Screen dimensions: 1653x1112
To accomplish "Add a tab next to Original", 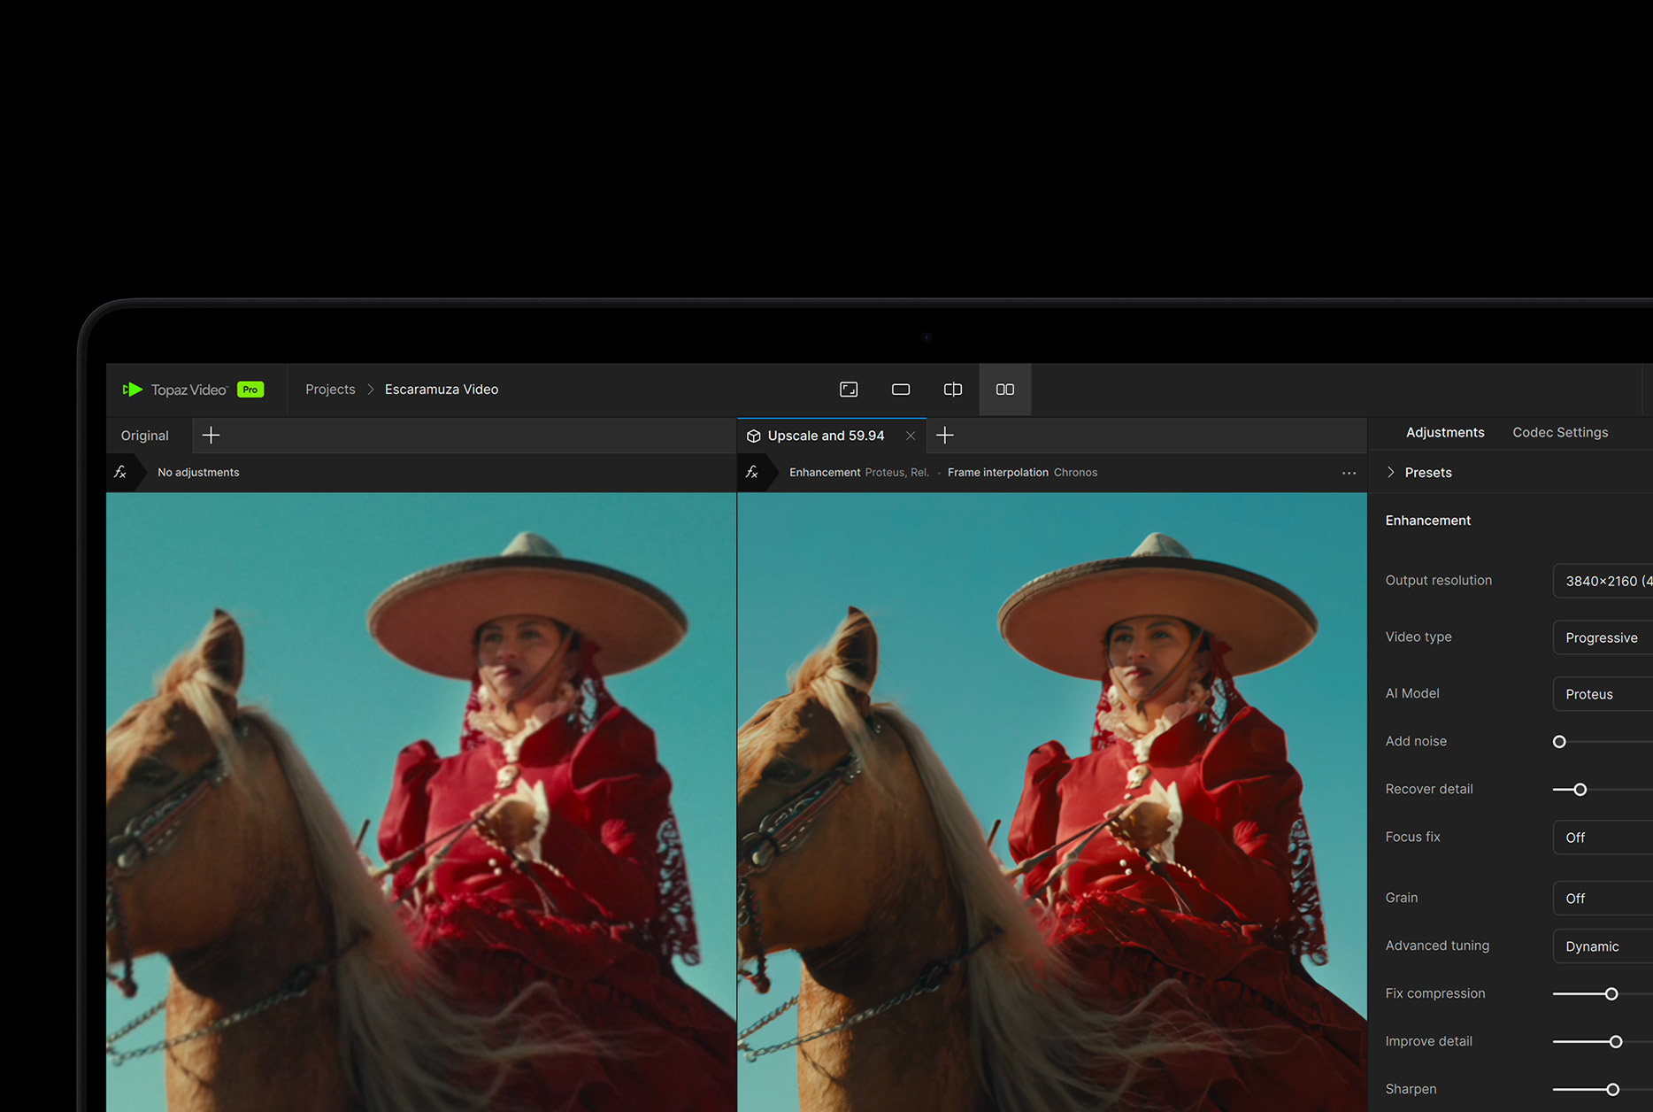I will 211,436.
